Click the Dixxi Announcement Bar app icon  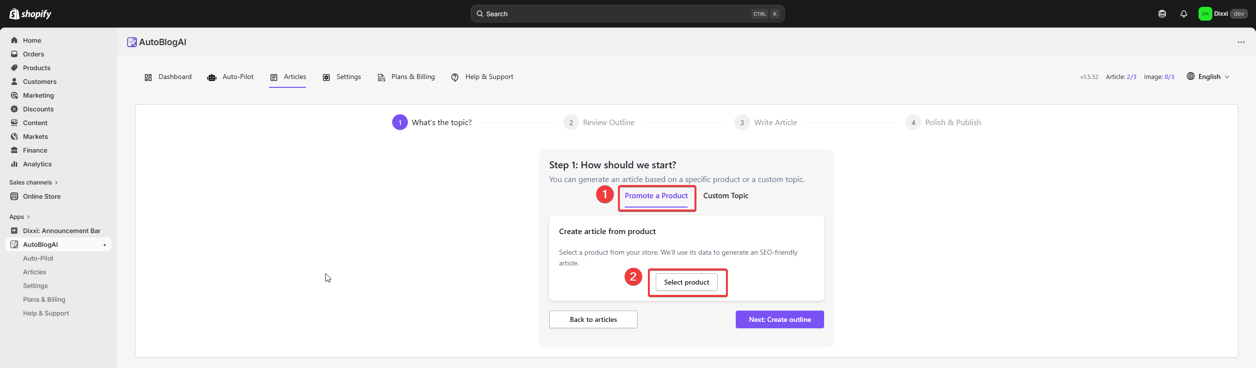[x=14, y=231]
